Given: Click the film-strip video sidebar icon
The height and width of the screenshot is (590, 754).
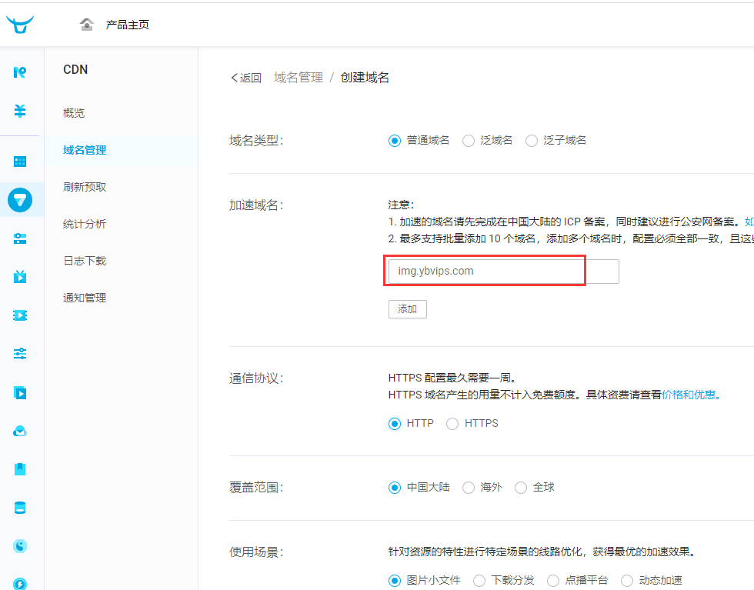Looking at the screenshot, I should 20,315.
